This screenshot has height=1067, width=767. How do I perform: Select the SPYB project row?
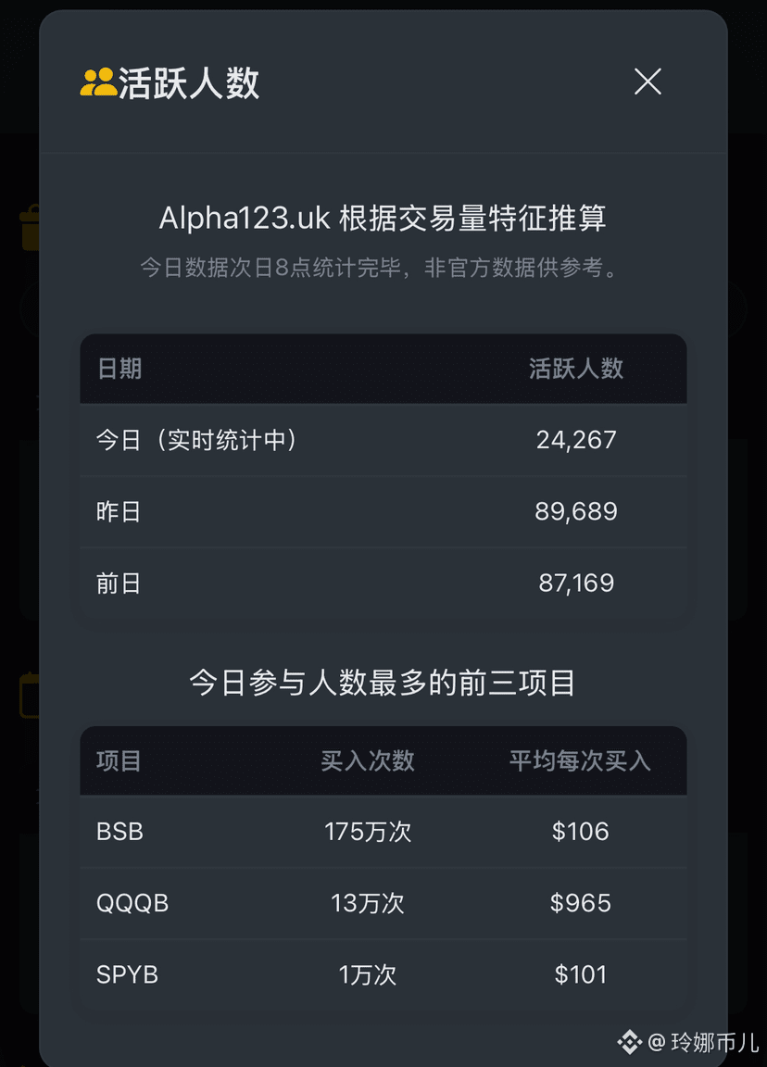(x=383, y=975)
